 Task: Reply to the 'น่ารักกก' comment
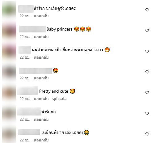[41, 120]
